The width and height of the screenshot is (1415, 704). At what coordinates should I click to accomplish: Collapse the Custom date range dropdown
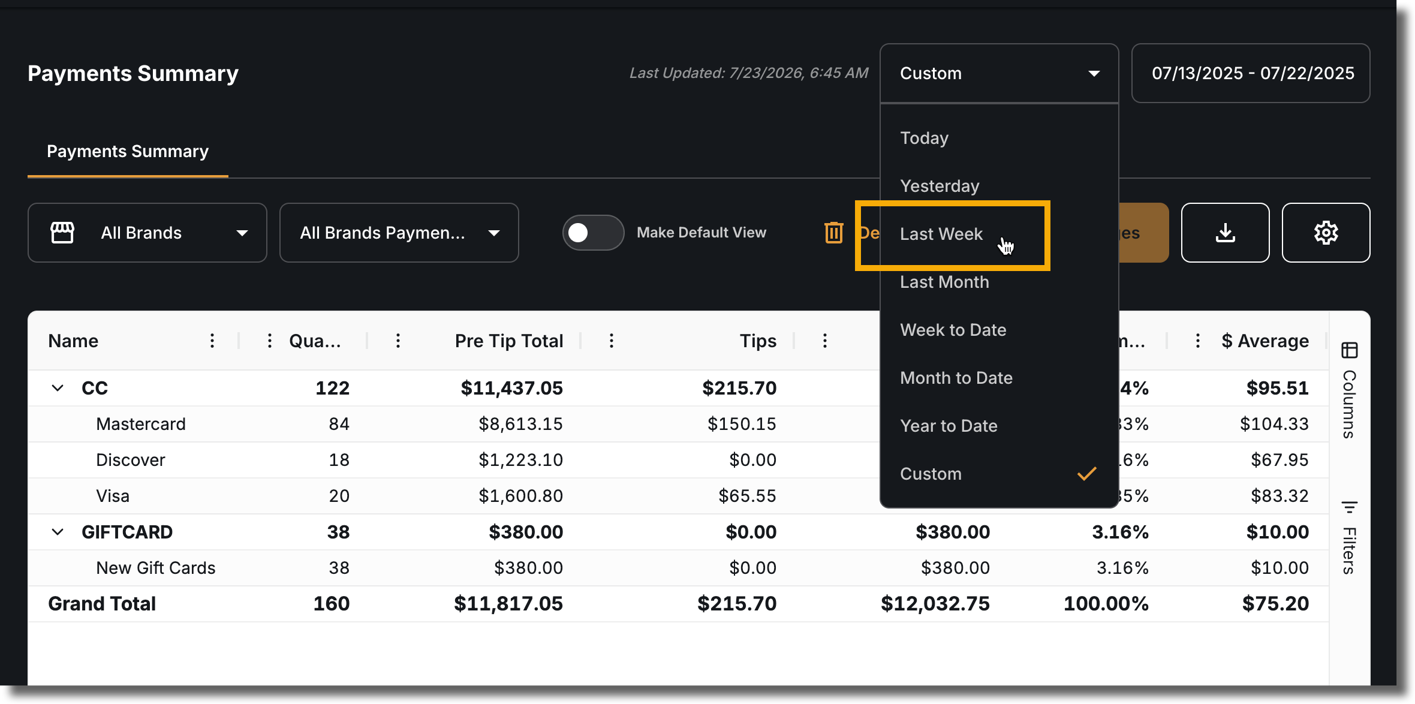coord(999,73)
